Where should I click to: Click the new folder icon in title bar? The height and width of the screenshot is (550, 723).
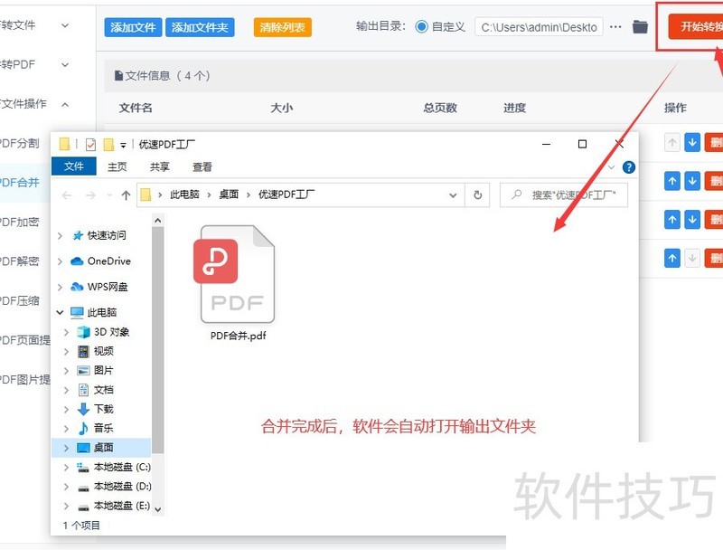tap(108, 145)
